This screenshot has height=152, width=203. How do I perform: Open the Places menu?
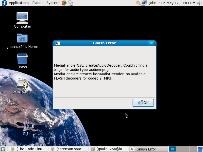click(x=38, y=3)
